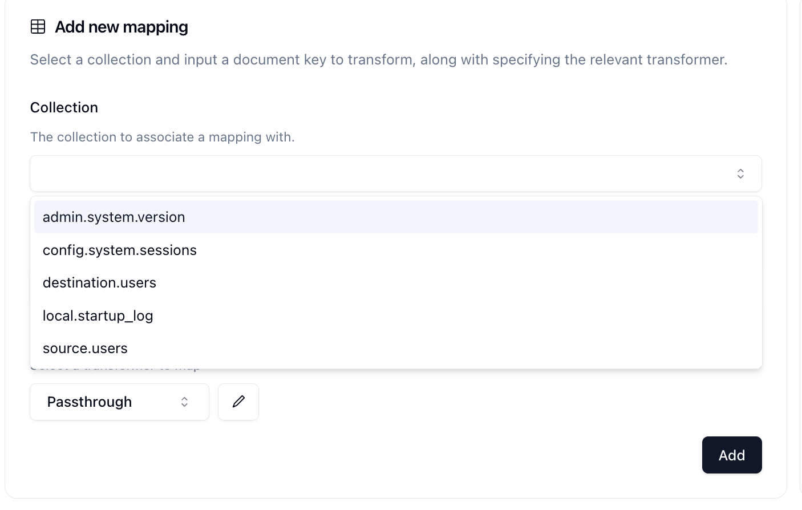Click the pencil edit transformer icon
802x510 pixels.
coord(238,402)
